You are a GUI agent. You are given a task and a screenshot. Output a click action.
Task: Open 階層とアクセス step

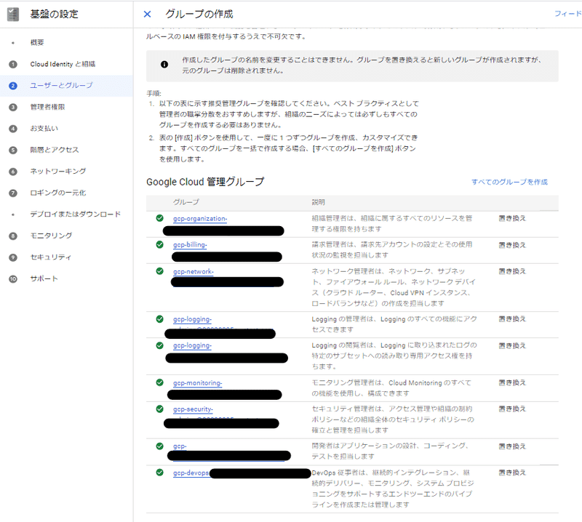(55, 150)
